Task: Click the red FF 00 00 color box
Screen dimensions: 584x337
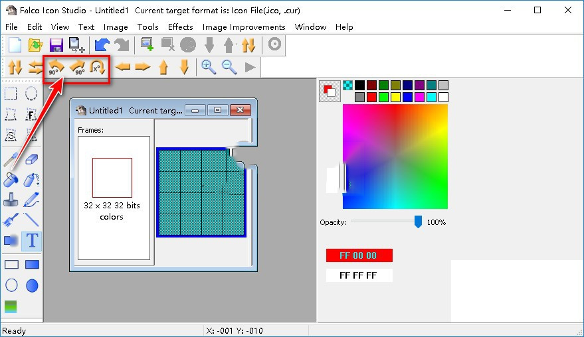Action: pos(359,255)
